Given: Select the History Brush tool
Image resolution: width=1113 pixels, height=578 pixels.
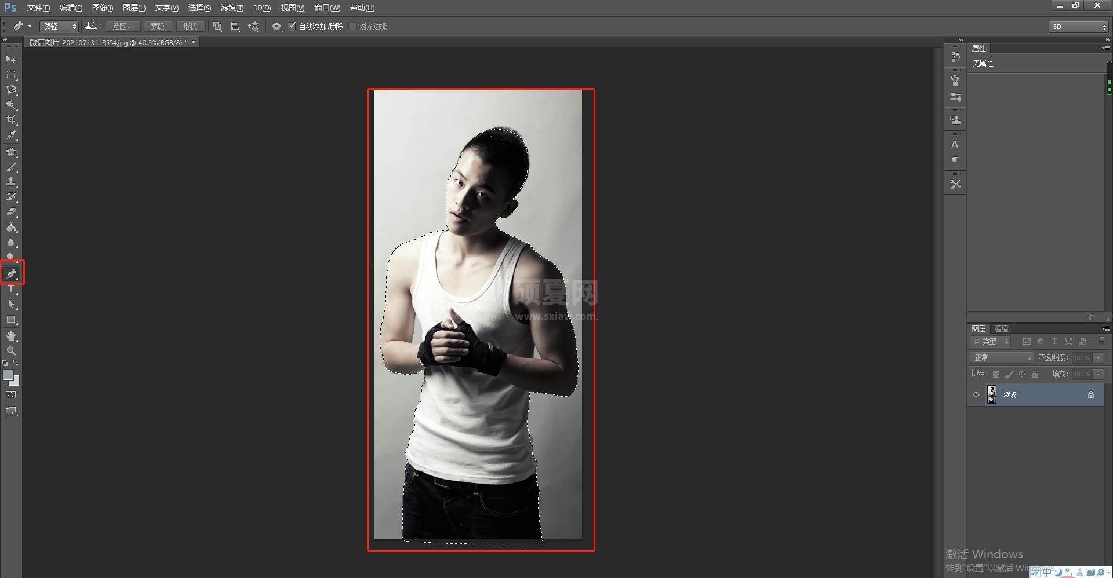Looking at the screenshot, I should [x=11, y=197].
